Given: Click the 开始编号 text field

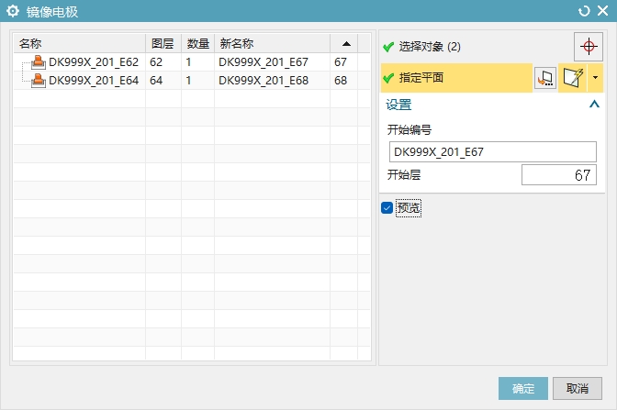Looking at the screenshot, I should coord(492,152).
